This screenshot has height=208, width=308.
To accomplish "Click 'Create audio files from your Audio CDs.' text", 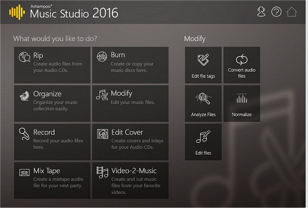I will pyautogui.click(x=58, y=67).
